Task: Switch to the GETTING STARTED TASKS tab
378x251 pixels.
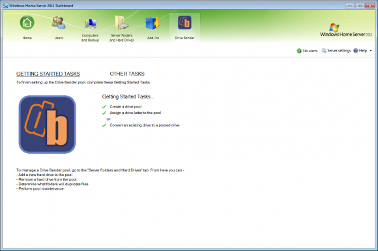Action: pyautogui.click(x=48, y=74)
